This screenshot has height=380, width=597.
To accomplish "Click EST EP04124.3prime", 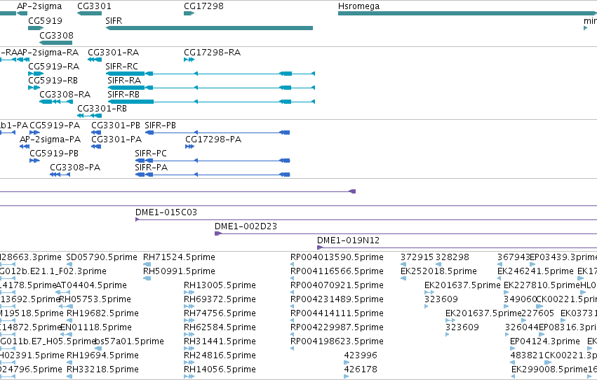I will pos(545,341).
